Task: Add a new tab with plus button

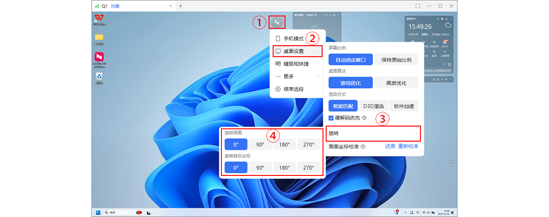Action: click(x=180, y=6)
